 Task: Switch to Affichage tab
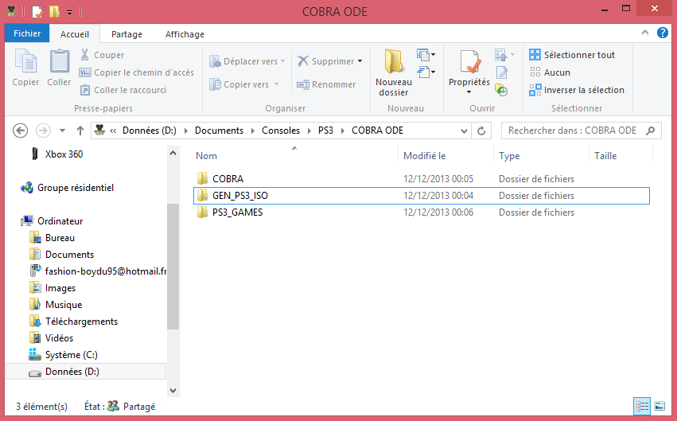185,34
